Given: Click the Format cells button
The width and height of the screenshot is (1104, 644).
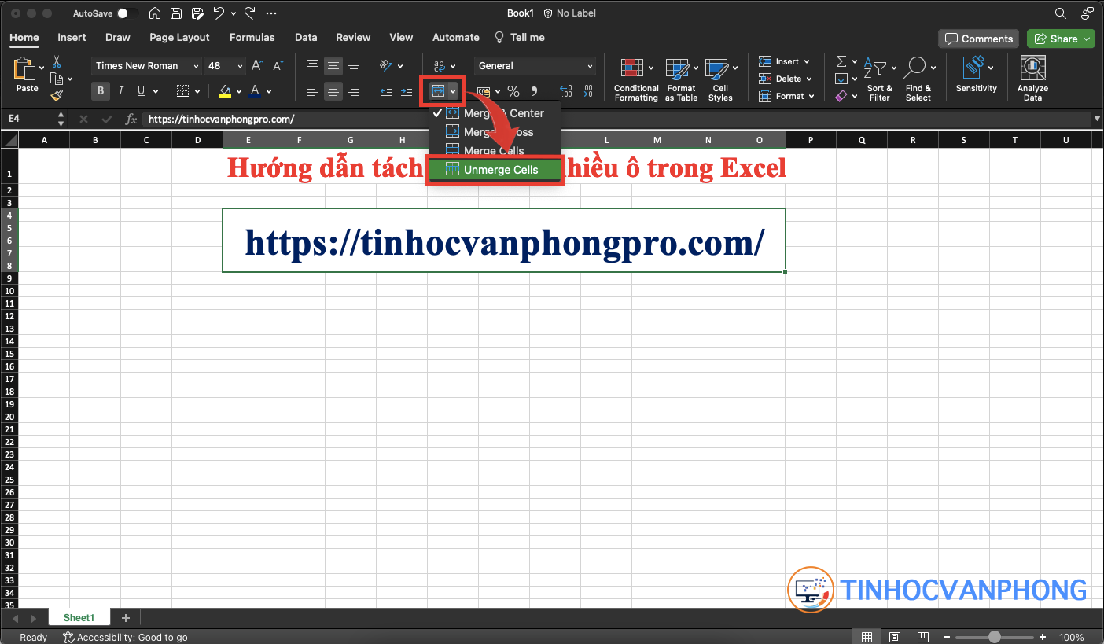Looking at the screenshot, I should click(x=786, y=96).
